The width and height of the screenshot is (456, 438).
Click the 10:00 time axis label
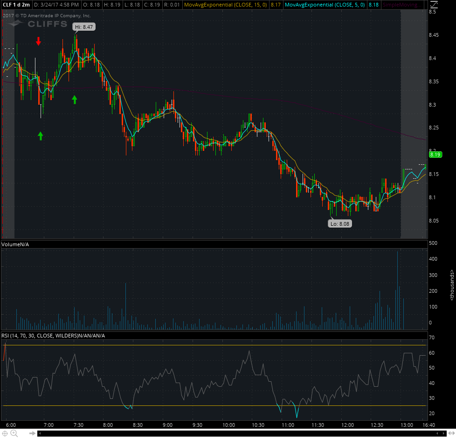click(x=228, y=425)
